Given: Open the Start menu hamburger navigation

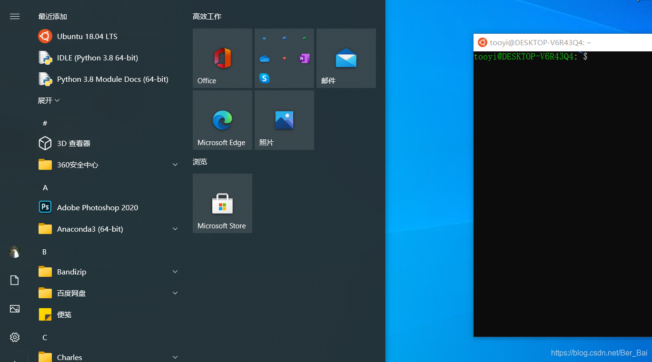Looking at the screenshot, I should pos(14,16).
